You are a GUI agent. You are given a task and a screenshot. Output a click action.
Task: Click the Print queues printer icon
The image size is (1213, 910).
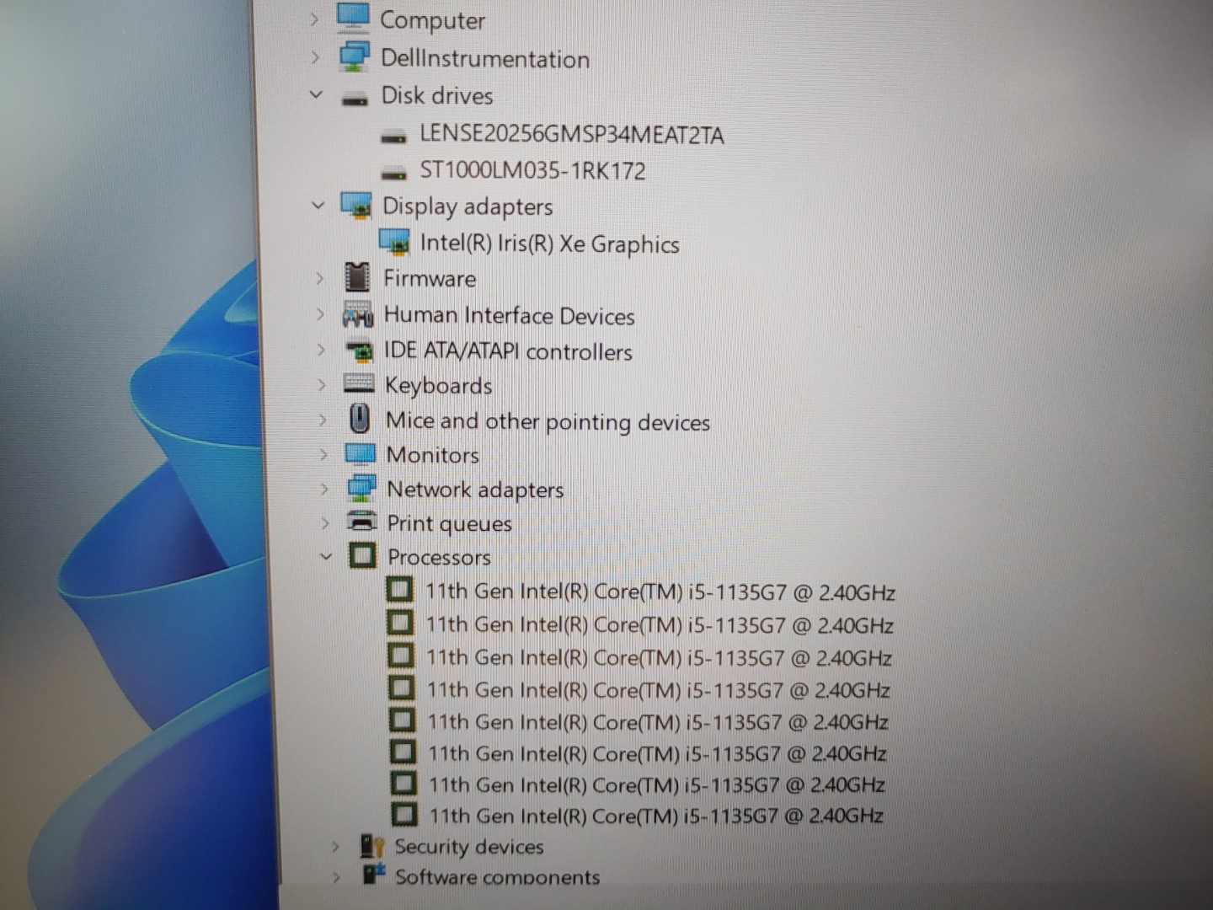point(362,522)
